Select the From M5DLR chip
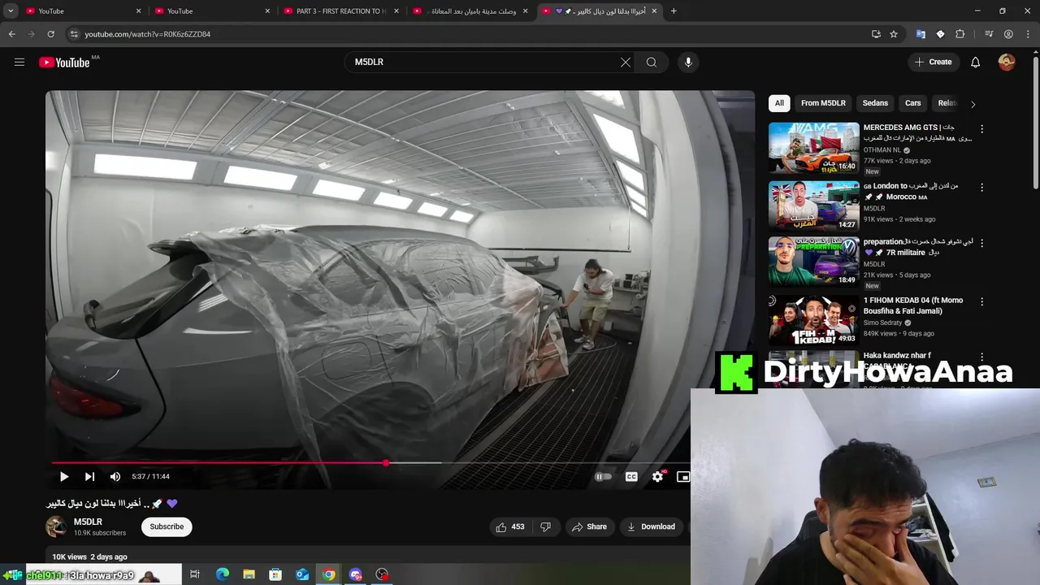 (x=823, y=103)
